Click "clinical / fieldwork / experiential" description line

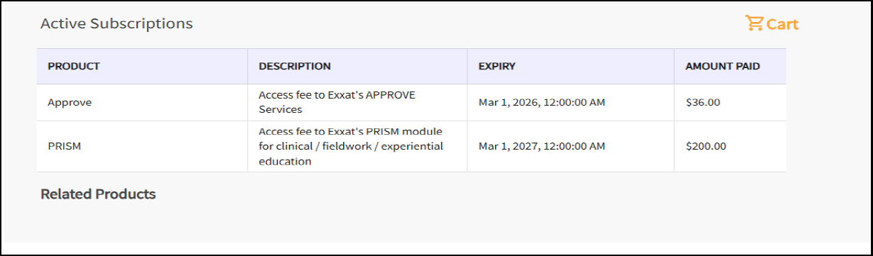[351, 146]
